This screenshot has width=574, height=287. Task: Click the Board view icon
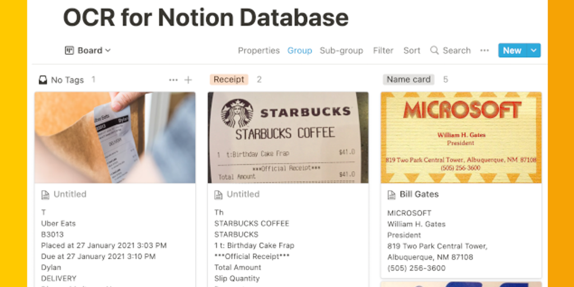tap(70, 50)
